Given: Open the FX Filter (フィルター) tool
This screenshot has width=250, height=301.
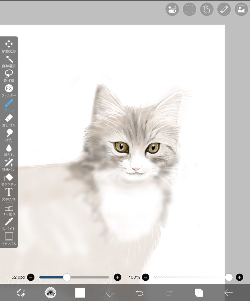Looking at the screenshot, I should (x=9, y=90).
